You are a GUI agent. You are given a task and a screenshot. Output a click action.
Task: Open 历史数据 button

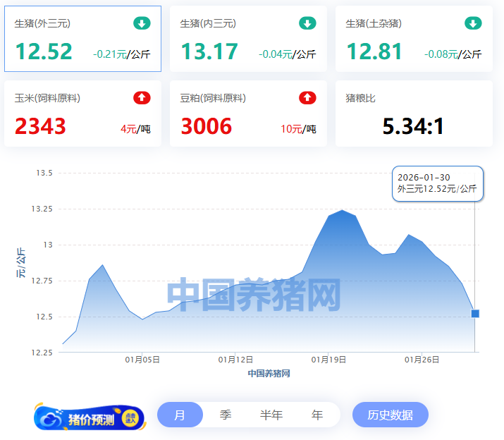click(x=391, y=415)
